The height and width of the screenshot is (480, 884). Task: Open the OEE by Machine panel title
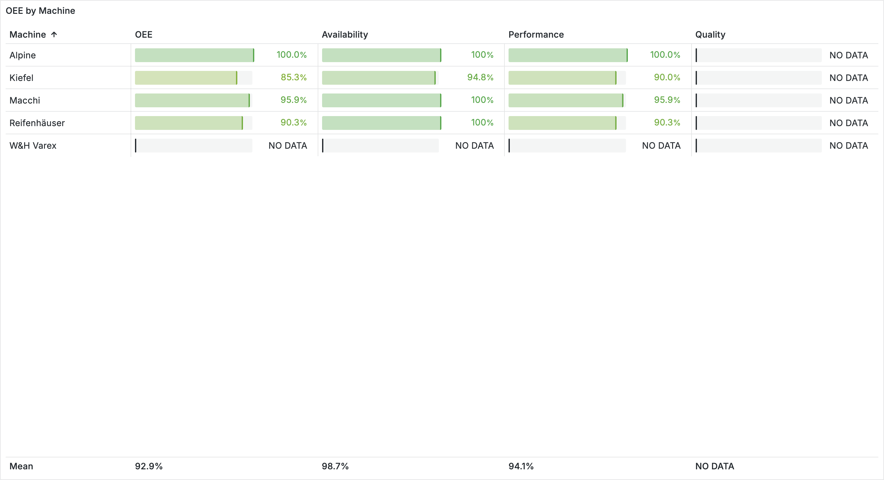tap(40, 11)
